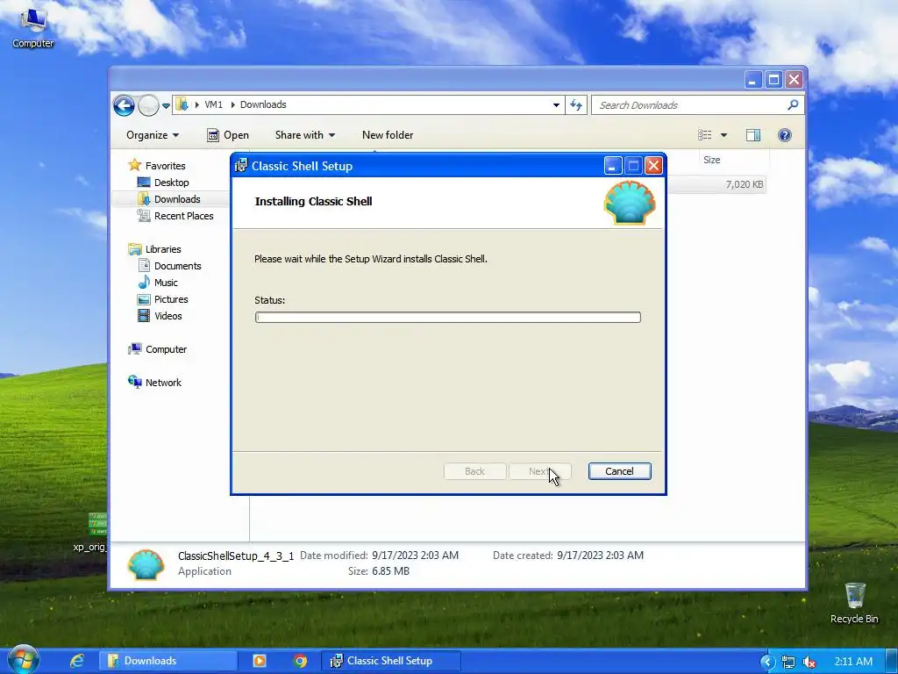Click the Explorer Forward arrow button
The image size is (898, 674).
tap(148, 105)
